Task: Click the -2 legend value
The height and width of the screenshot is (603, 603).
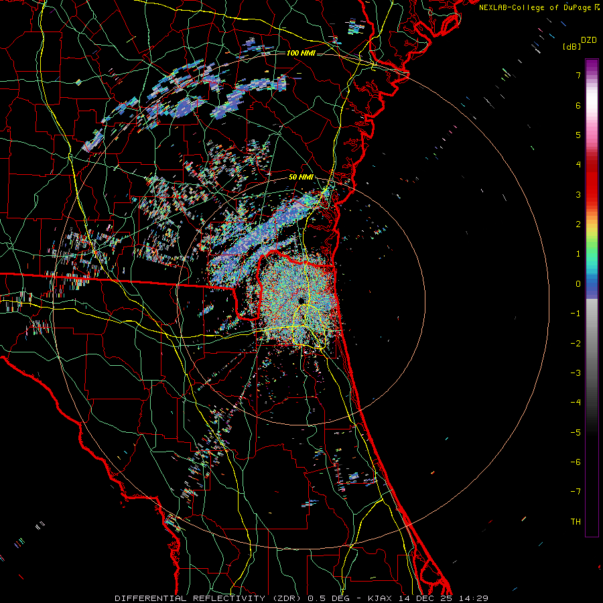Action: (x=576, y=343)
